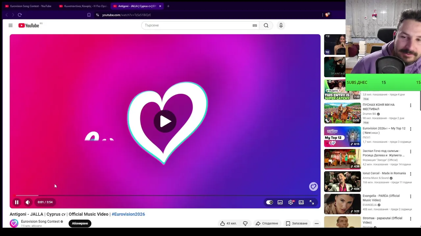Share the video via Споделяне

267,223
